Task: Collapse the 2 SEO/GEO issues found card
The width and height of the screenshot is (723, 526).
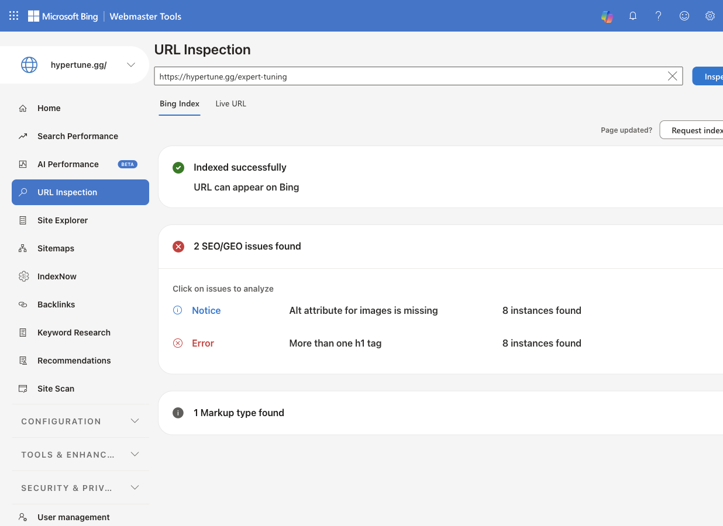Action: (x=440, y=247)
